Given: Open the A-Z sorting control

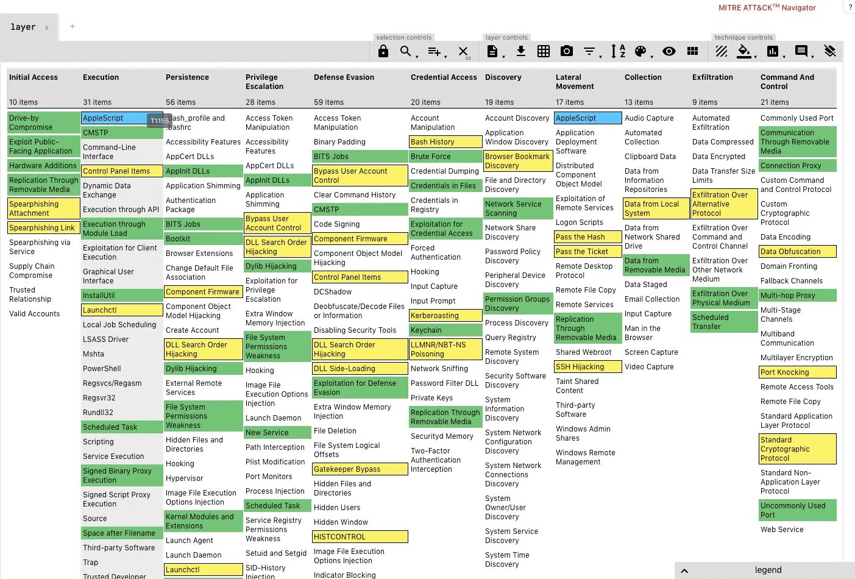Looking at the screenshot, I should pyautogui.click(x=618, y=52).
